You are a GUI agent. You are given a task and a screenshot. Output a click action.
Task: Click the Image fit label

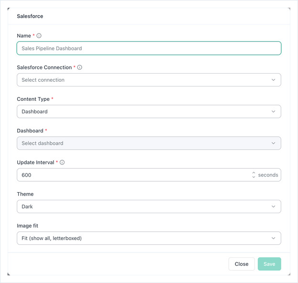tap(28, 226)
